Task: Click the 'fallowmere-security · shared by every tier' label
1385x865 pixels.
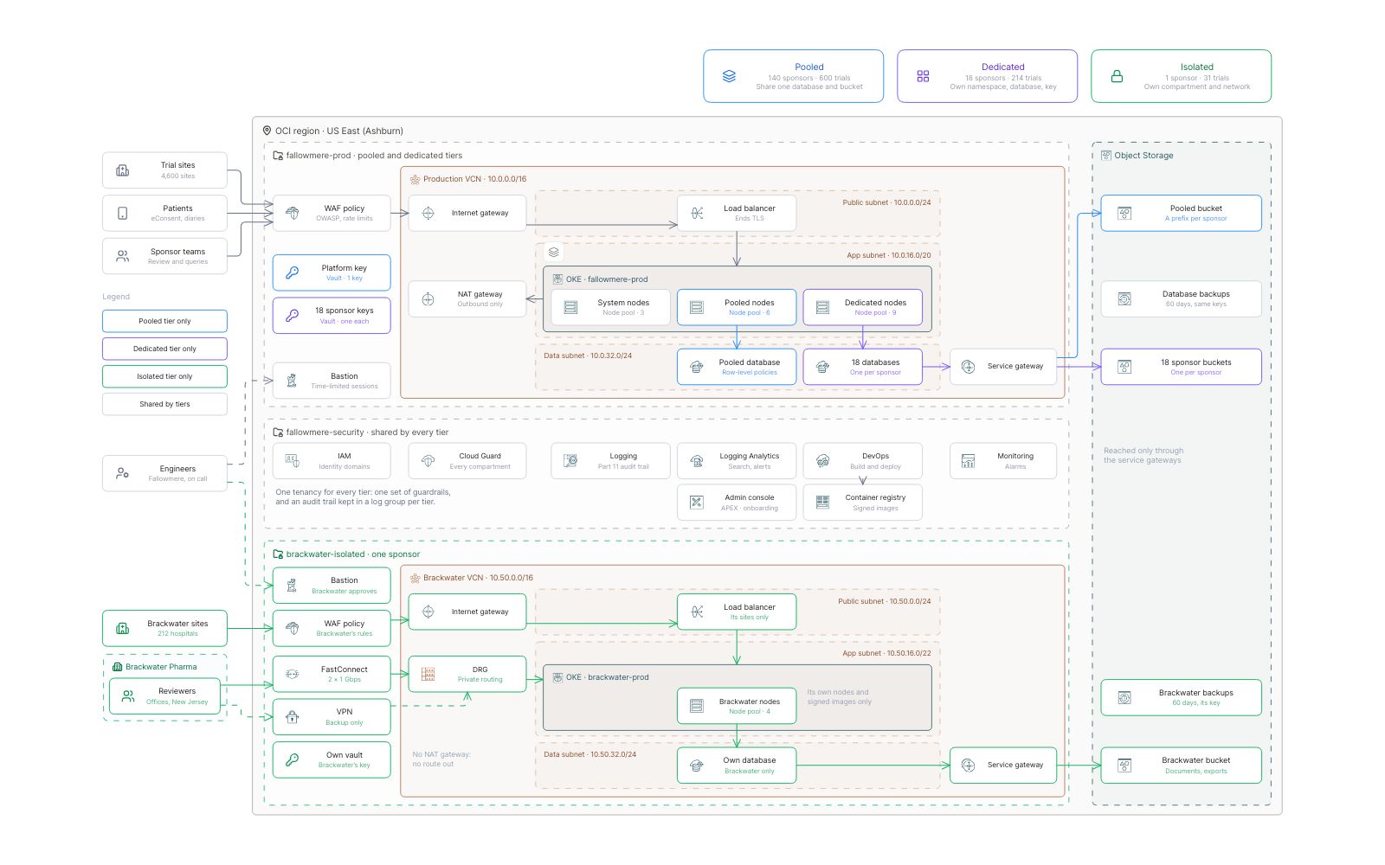Action: click(367, 432)
